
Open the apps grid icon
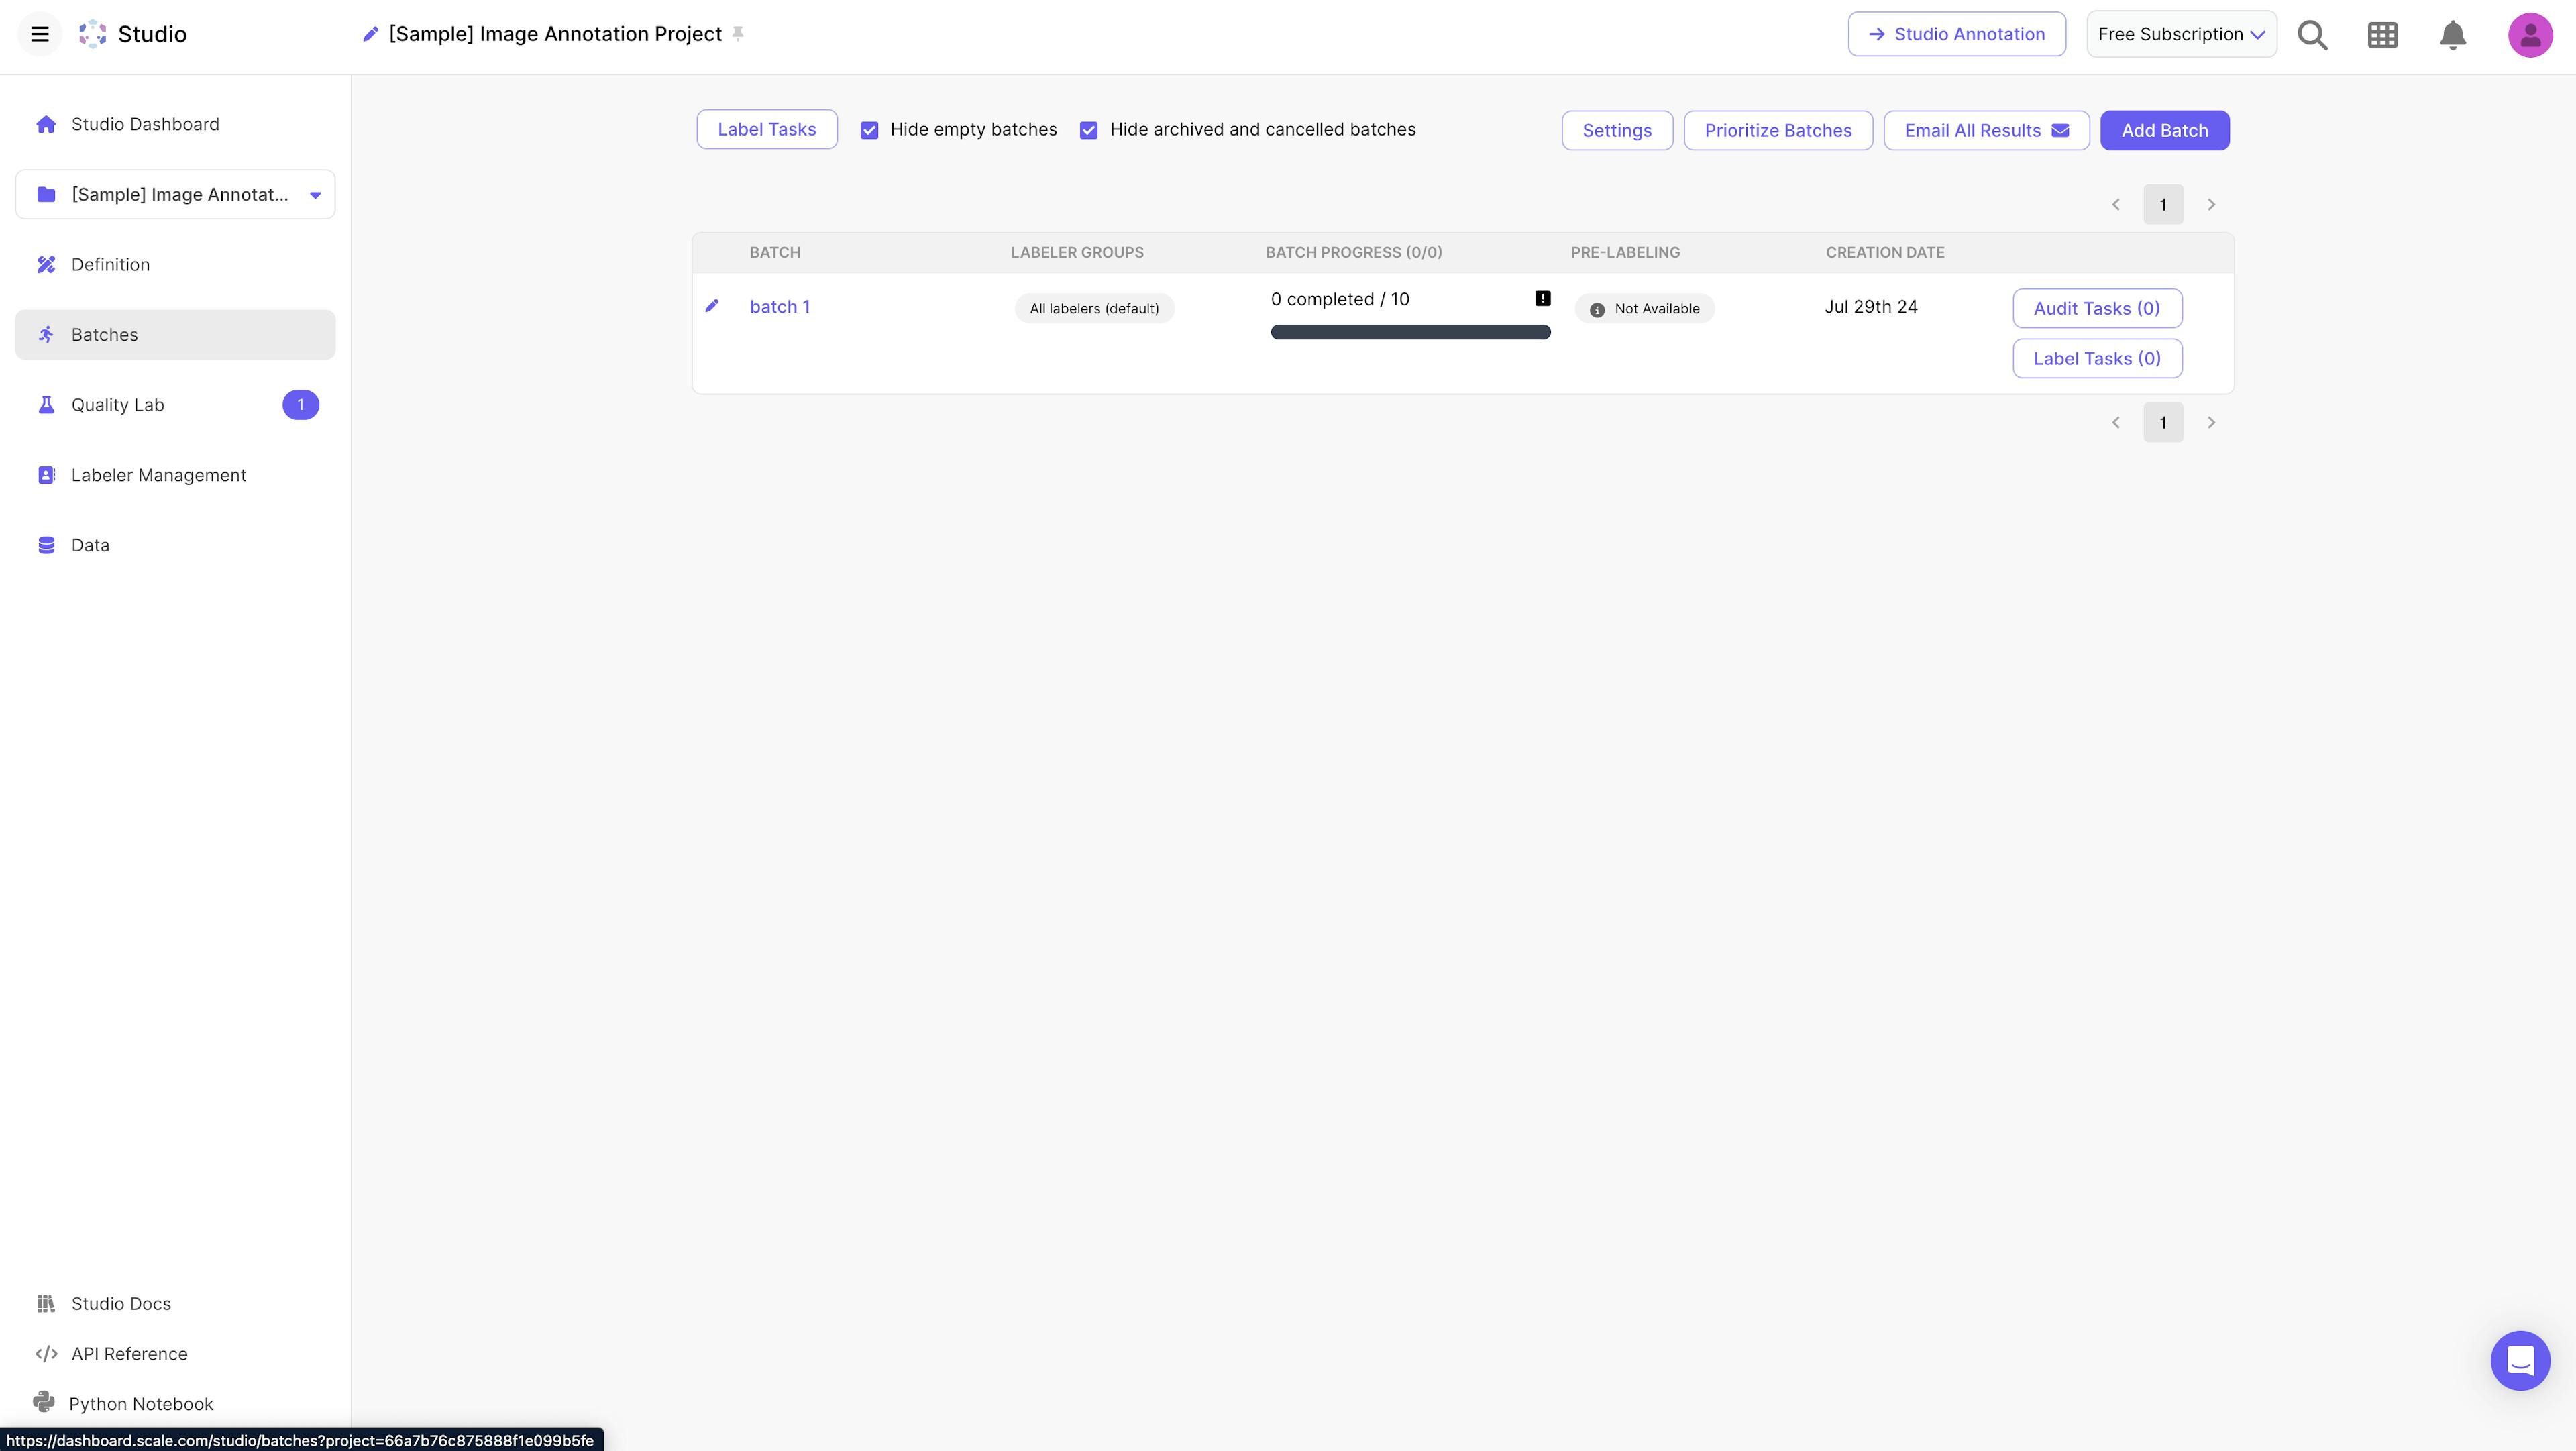tap(2382, 35)
